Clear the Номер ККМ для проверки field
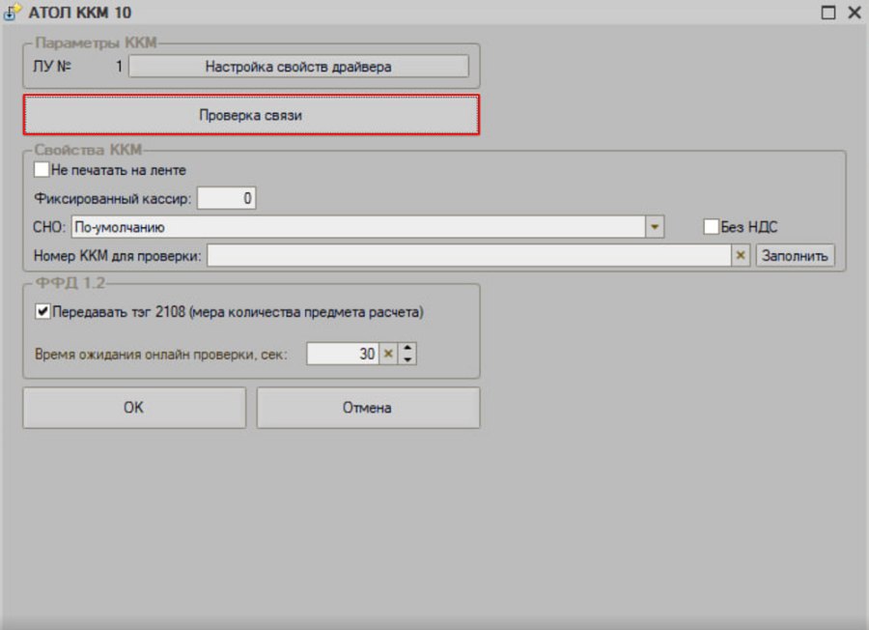 pos(741,256)
